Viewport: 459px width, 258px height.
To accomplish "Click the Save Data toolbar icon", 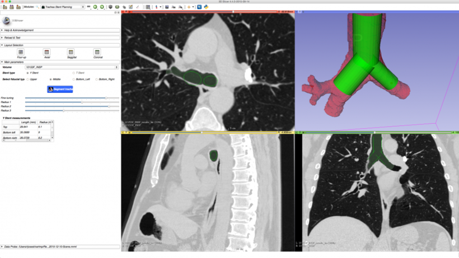I will (x=18, y=7).
